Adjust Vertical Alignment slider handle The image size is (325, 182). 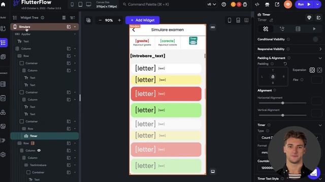tap(282, 115)
